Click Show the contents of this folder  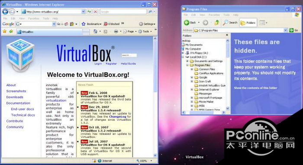tap(255, 88)
